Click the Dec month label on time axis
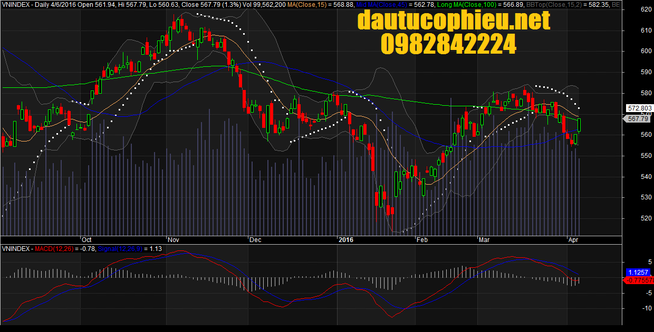 point(256,240)
